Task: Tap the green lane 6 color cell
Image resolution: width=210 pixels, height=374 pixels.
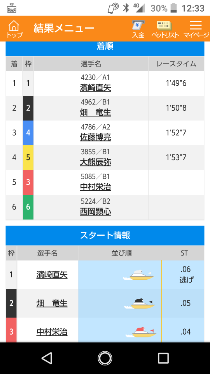Action: pyautogui.click(x=28, y=207)
